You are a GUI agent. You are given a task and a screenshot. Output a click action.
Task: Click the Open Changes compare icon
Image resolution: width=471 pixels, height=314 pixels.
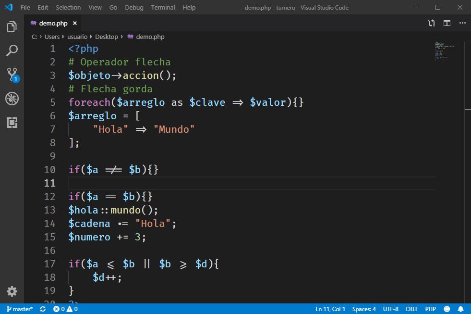[431, 23]
